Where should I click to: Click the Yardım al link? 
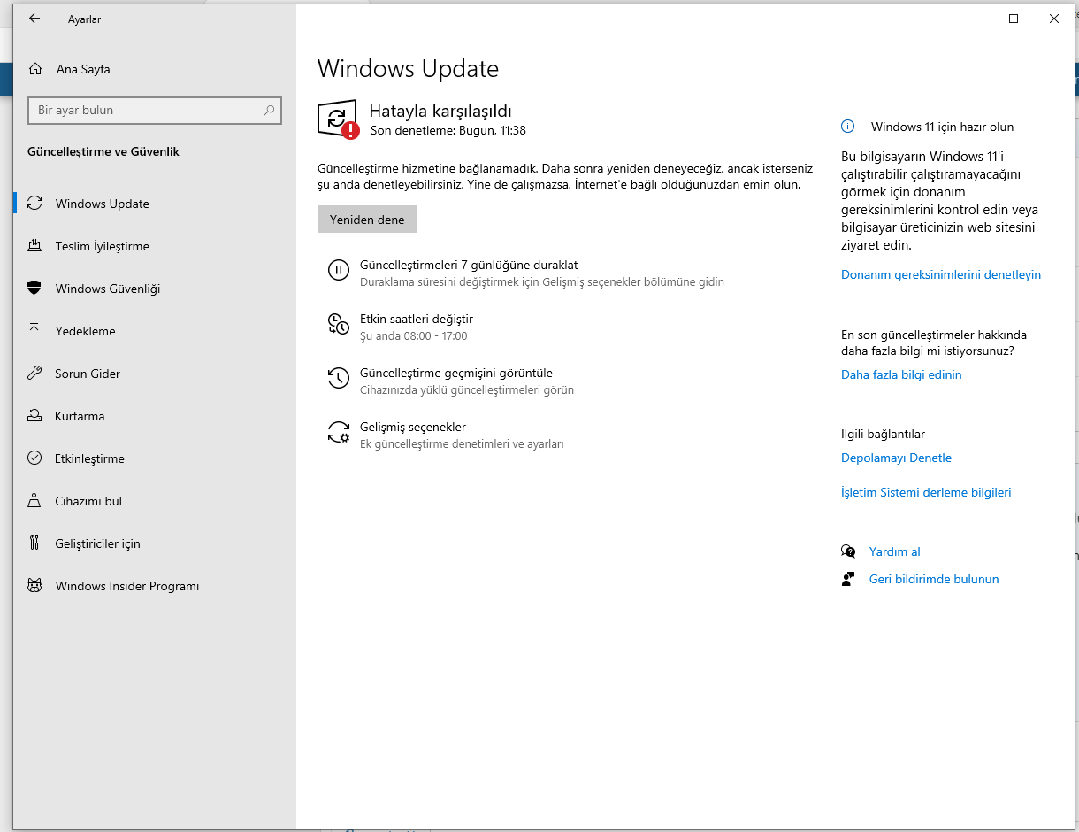point(895,551)
